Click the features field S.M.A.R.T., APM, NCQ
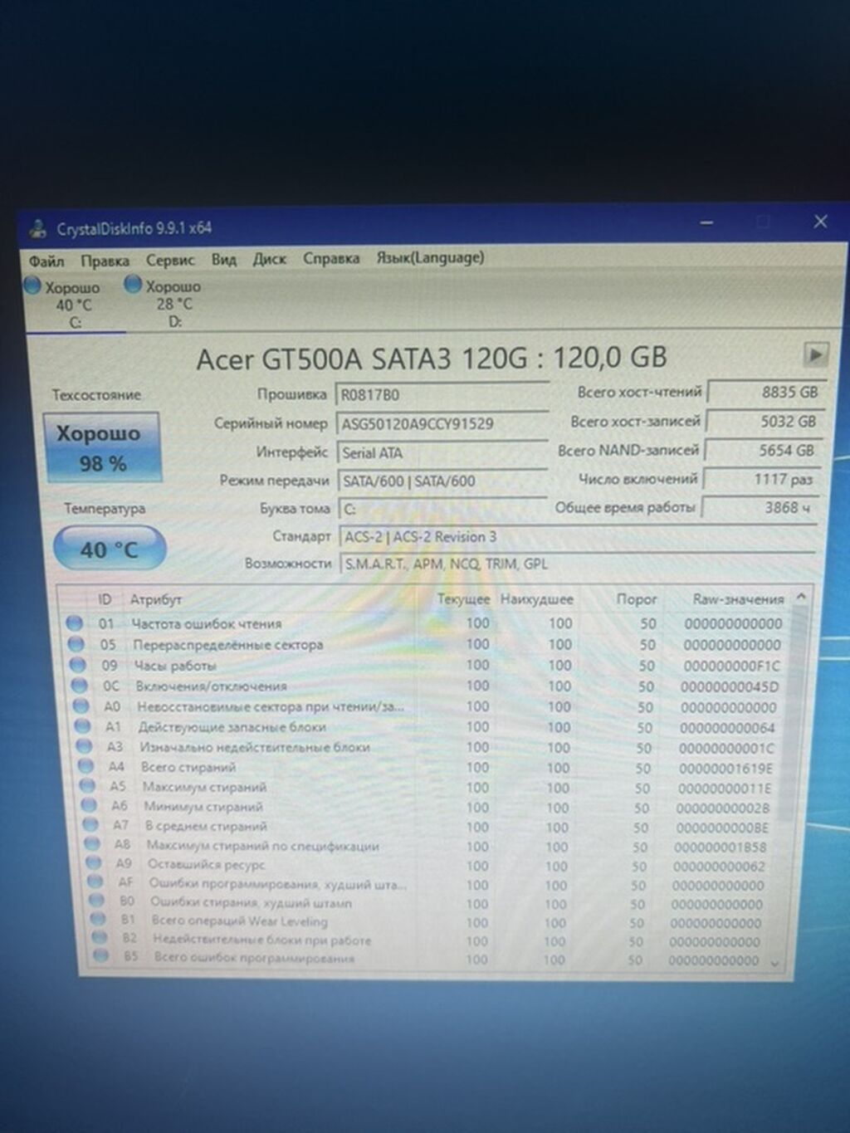Viewport: 850px width, 1133px height. [577, 564]
